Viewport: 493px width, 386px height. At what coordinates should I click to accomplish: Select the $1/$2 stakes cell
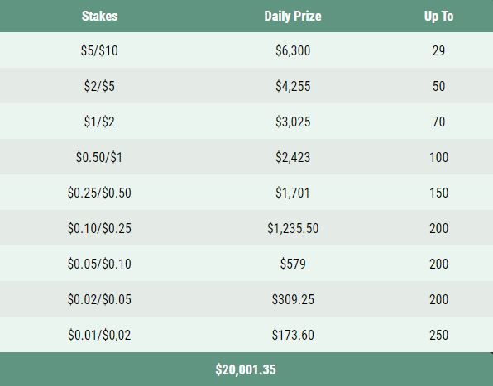click(x=99, y=122)
